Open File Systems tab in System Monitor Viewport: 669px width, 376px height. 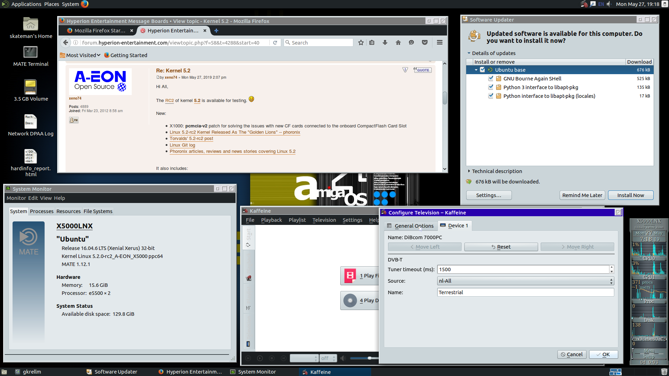98,211
